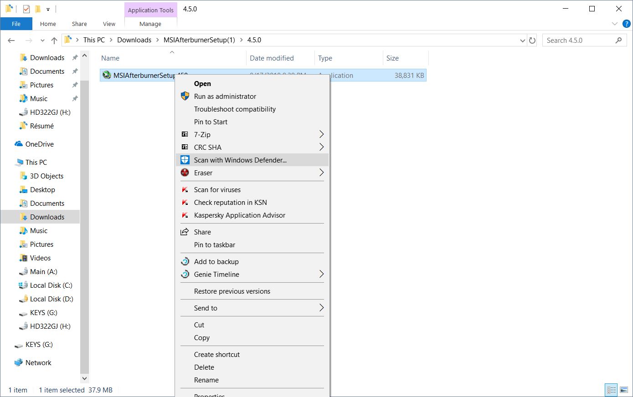This screenshot has height=397, width=633.
Task: Open the address bar history dropdown
Action: point(523,41)
